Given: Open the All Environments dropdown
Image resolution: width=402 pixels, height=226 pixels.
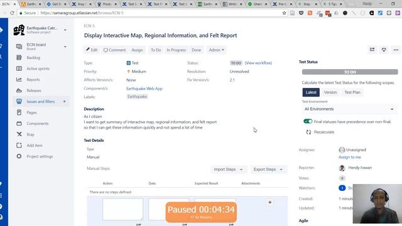Looking at the screenshot, I should tap(349, 109).
